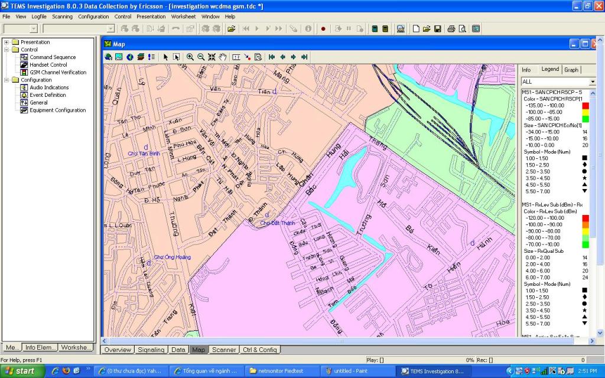The image size is (605, 378).
Task: Select the hand Pan tool
Action: click(223, 57)
